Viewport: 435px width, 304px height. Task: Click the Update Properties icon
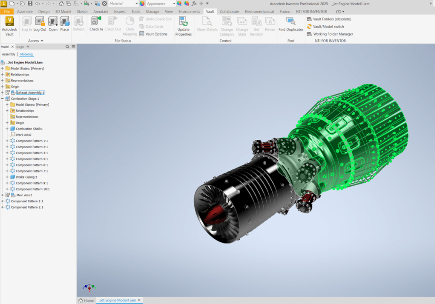click(x=183, y=25)
